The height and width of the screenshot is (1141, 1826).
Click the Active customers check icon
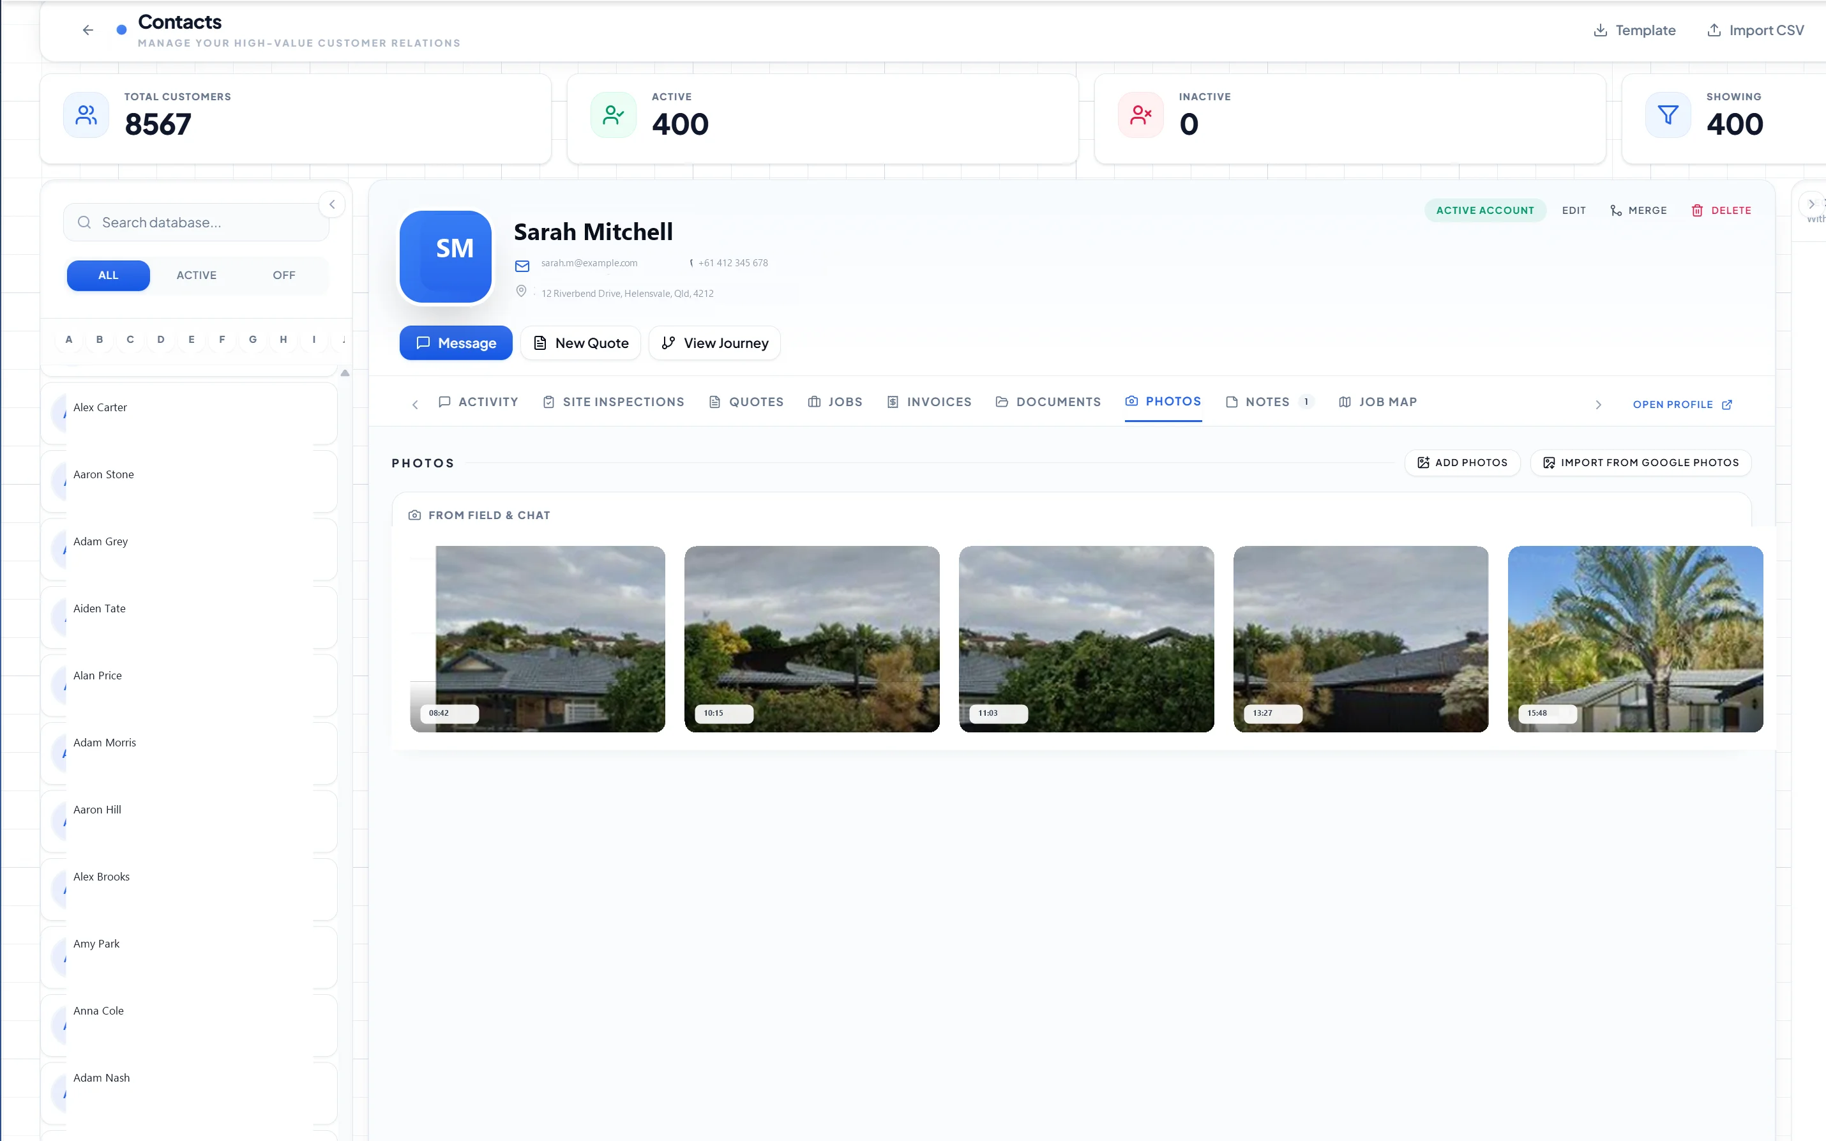[x=614, y=116]
